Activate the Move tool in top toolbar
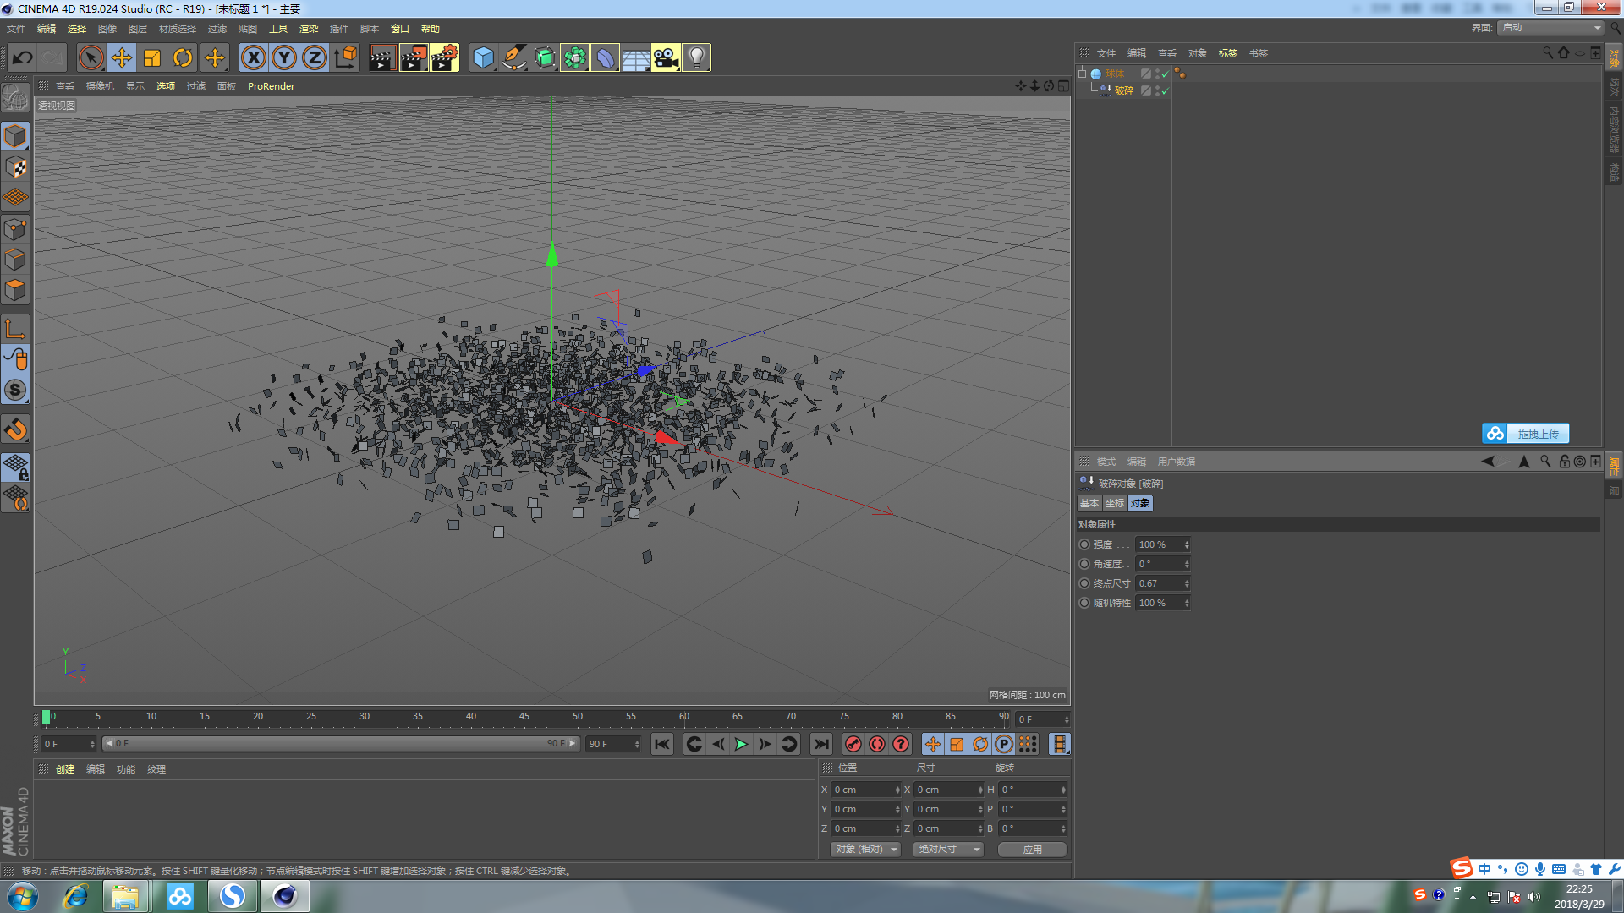The image size is (1624, 913). coord(122,58)
